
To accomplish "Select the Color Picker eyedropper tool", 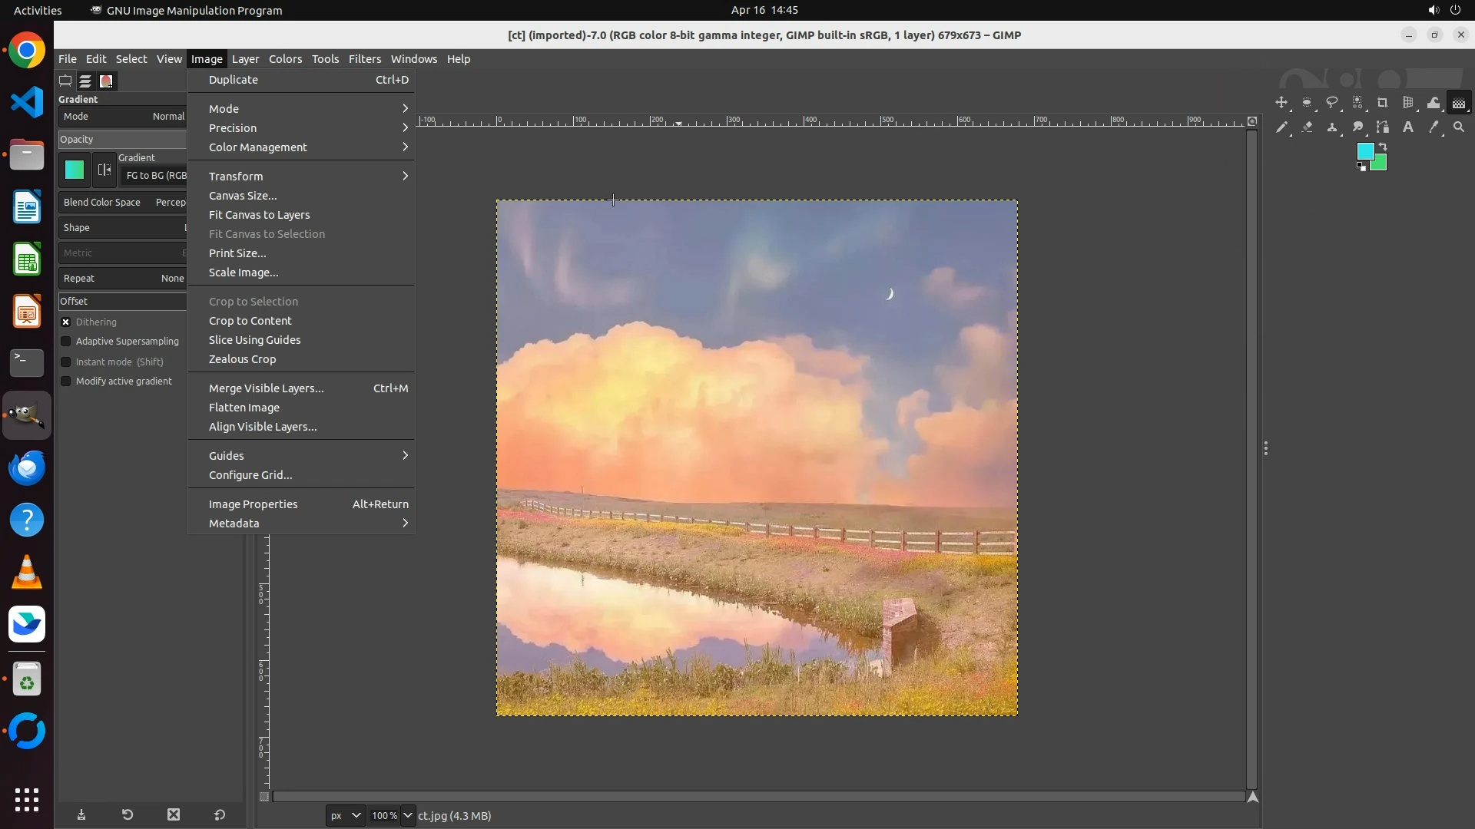I will pos(1434,127).
